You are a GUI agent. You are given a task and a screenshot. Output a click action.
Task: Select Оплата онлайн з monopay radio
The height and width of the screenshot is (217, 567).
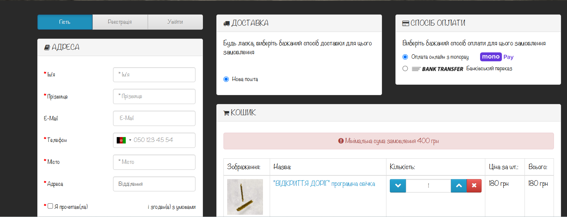click(x=405, y=57)
